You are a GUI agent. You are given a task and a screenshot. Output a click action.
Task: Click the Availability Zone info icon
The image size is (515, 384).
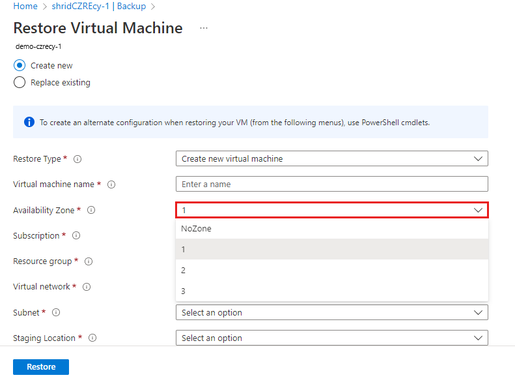click(x=91, y=210)
